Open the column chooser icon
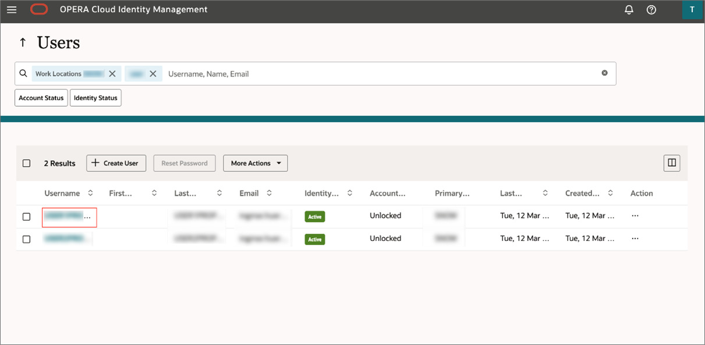Screen dimensions: 705x345 672,163
